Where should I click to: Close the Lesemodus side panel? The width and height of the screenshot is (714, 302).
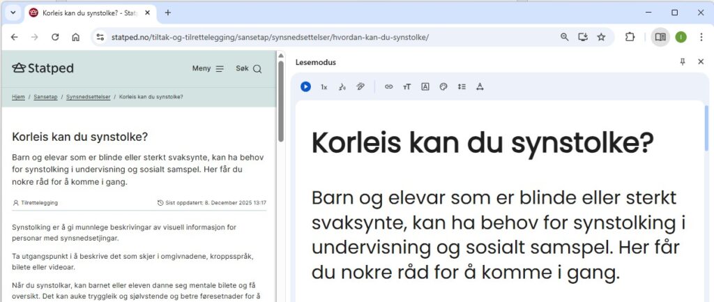[x=701, y=62]
